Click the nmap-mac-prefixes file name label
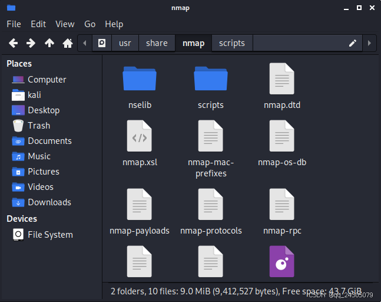Image resolution: width=381 pixels, height=302 pixels. pyautogui.click(x=211, y=168)
